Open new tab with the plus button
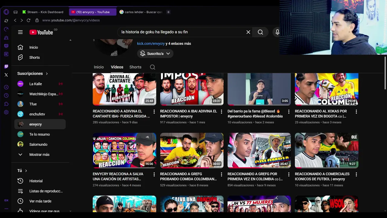The image size is (387, 218). pyautogui.click(x=168, y=12)
